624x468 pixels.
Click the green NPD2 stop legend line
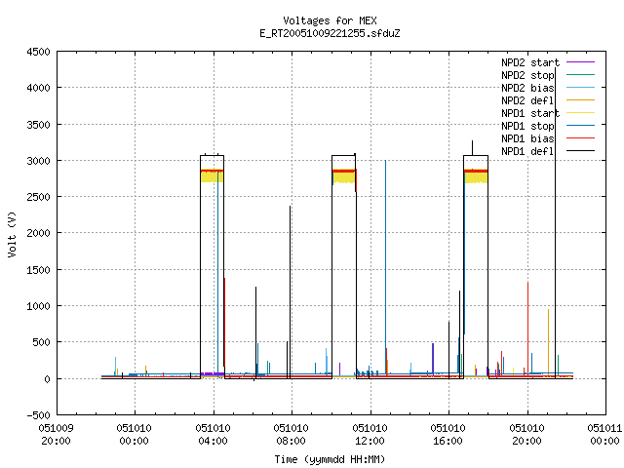(x=581, y=75)
